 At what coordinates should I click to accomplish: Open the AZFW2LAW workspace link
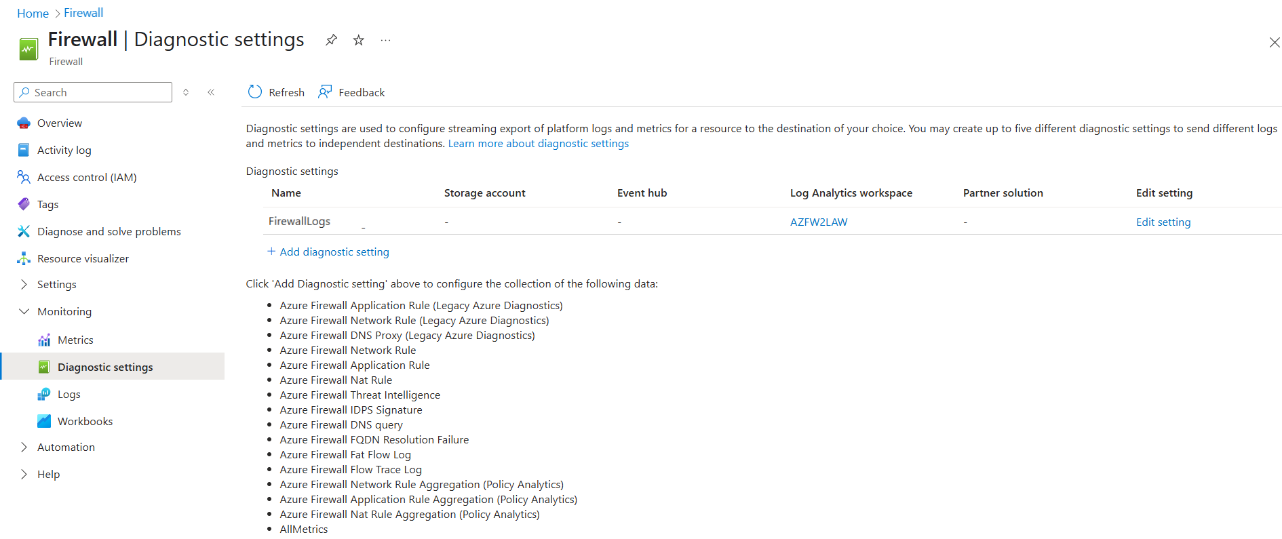pyautogui.click(x=819, y=222)
